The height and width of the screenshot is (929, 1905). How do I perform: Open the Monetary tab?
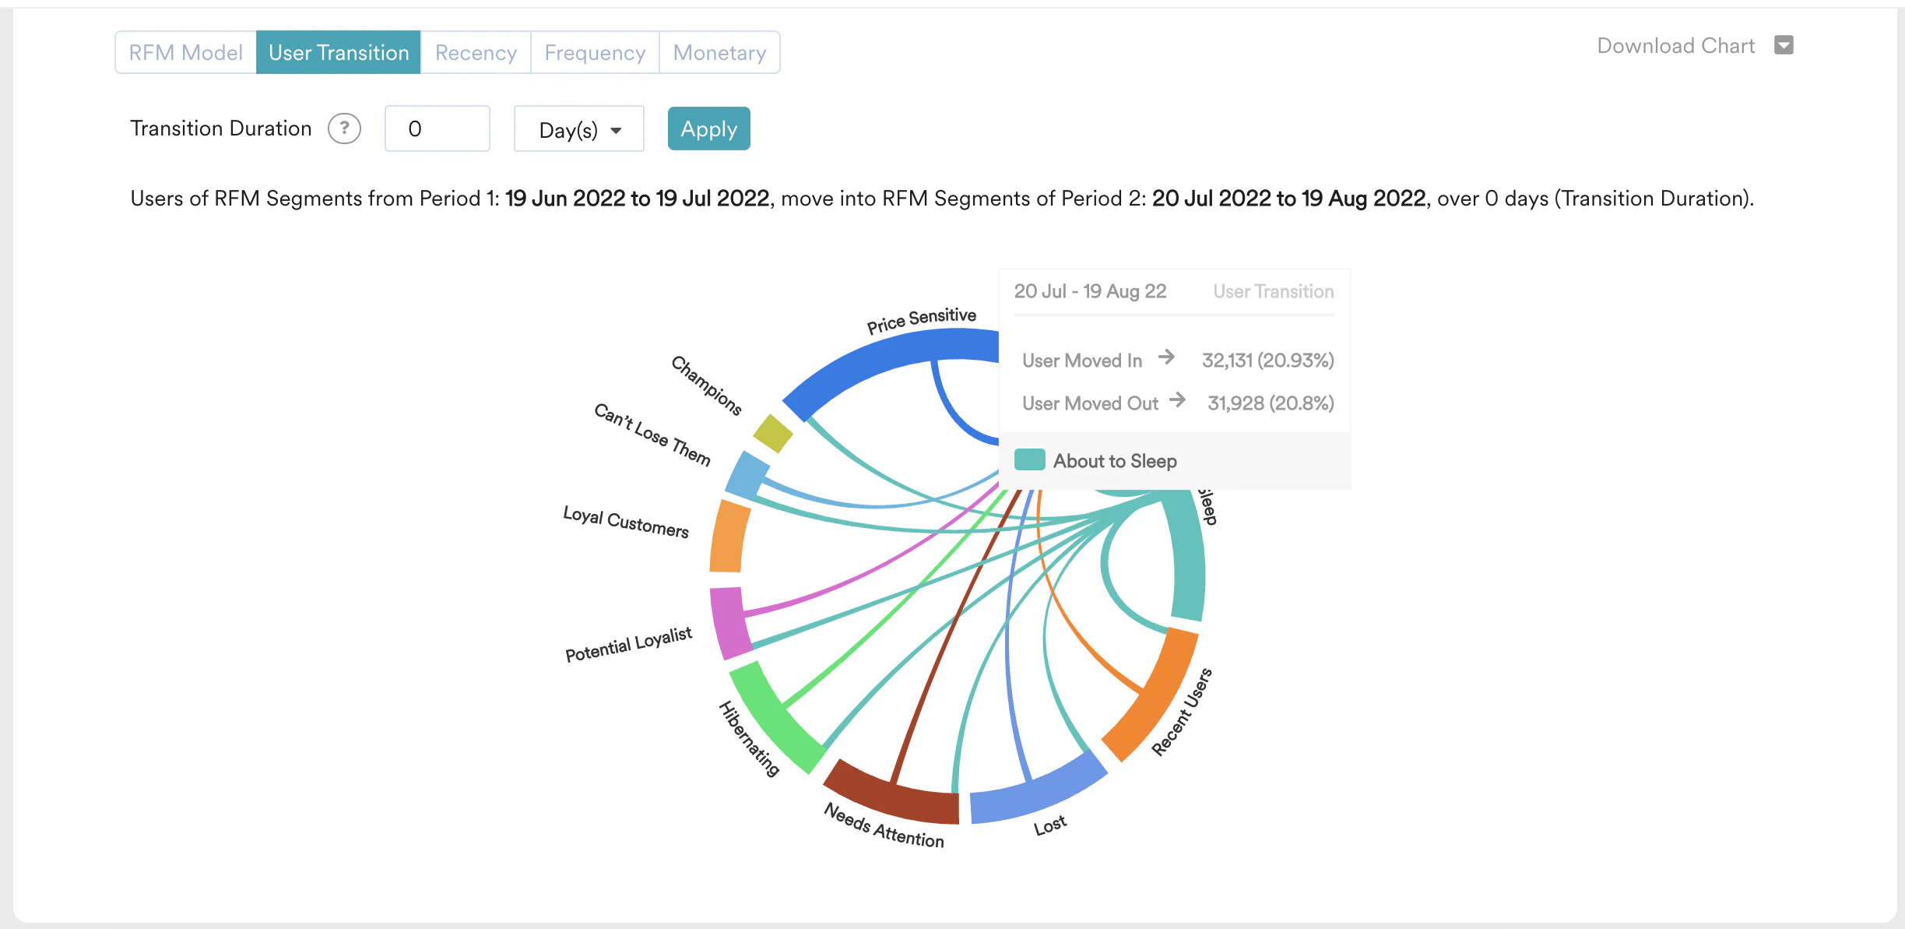[x=719, y=51]
